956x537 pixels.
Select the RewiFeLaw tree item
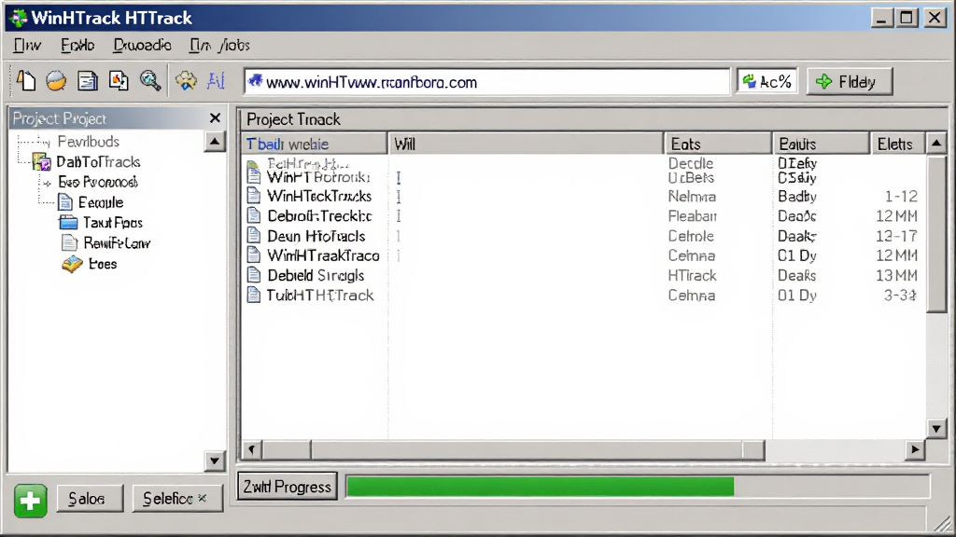point(117,243)
